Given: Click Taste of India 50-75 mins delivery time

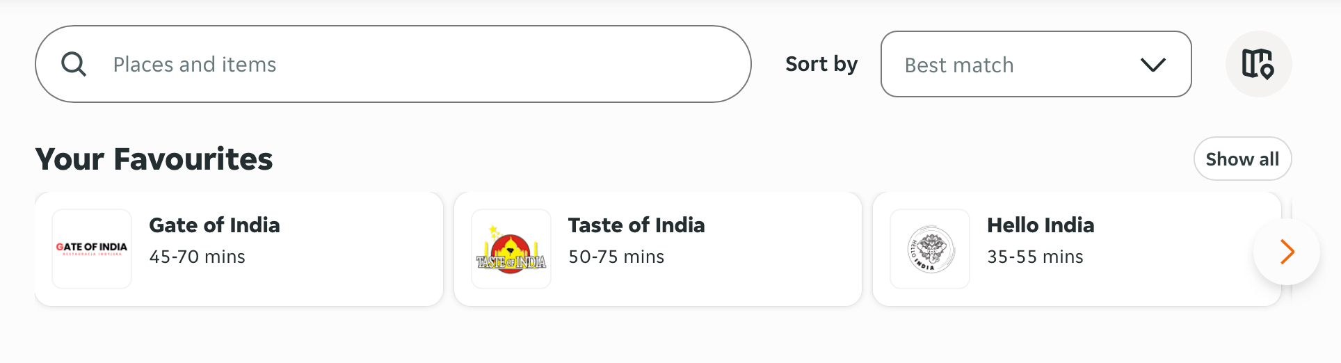Looking at the screenshot, I should point(616,257).
